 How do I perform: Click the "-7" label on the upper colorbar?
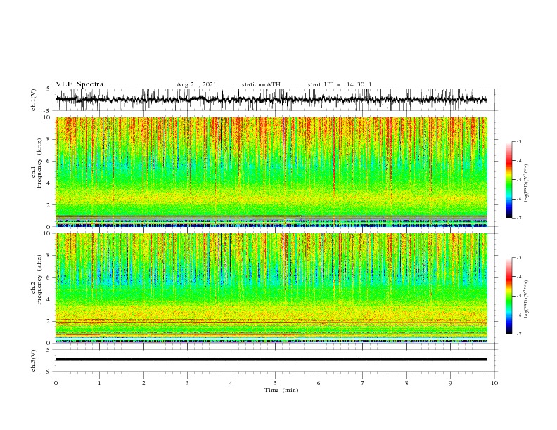(519, 219)
